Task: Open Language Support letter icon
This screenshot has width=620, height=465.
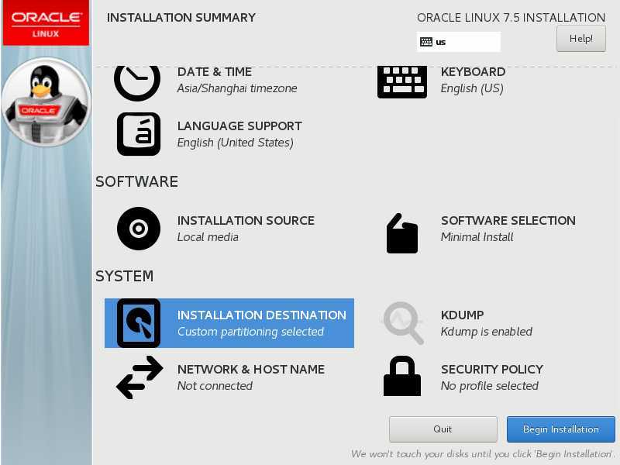Action: click(x=139, y=134)
